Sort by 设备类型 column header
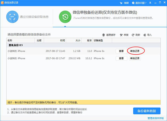 click(x=102, y=40)
